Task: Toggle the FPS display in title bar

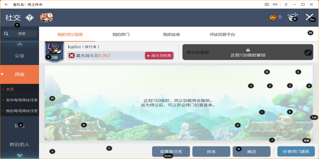Action: [x=275, y=5]
